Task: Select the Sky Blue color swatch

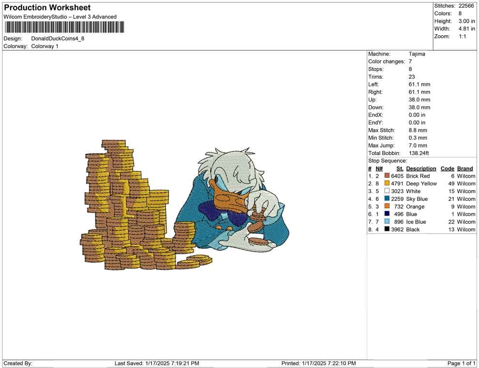Action: click(387, 198)
